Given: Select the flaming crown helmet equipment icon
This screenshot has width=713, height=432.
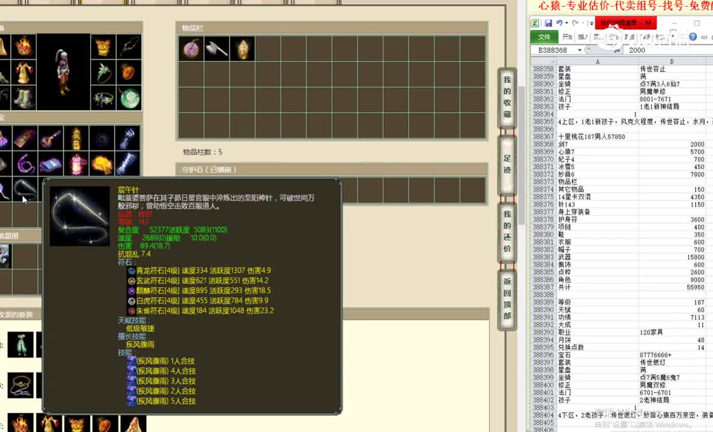Looking at the screenshot, I should click(x=23, y=46).
